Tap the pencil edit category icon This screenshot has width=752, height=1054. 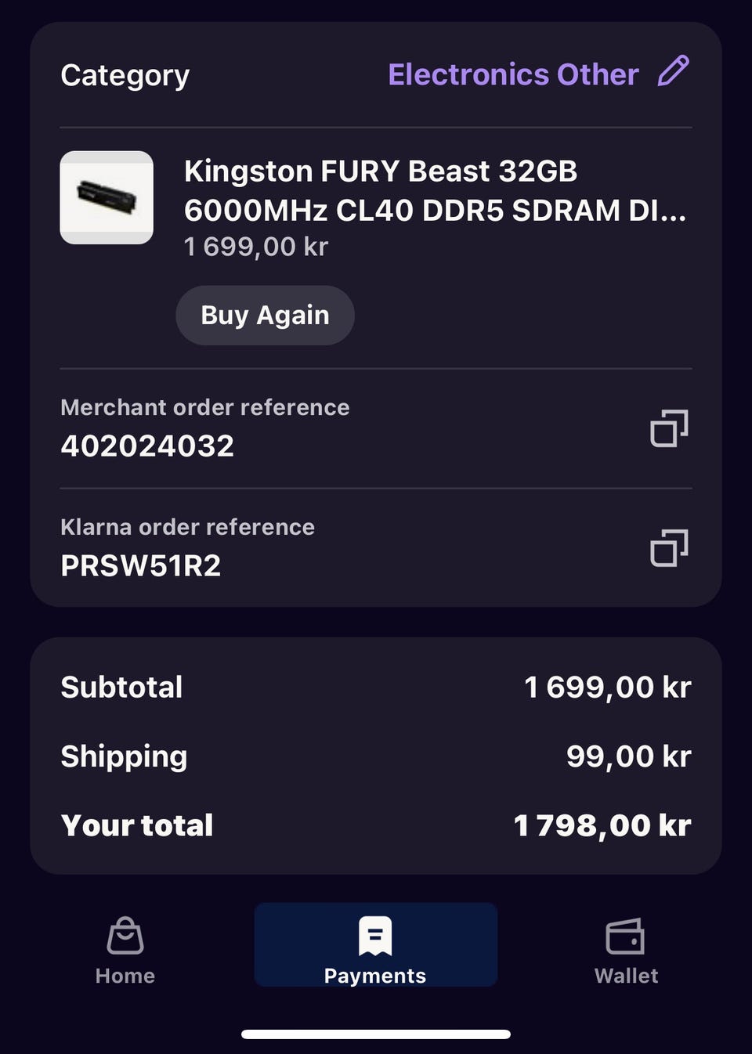(673, 71)
